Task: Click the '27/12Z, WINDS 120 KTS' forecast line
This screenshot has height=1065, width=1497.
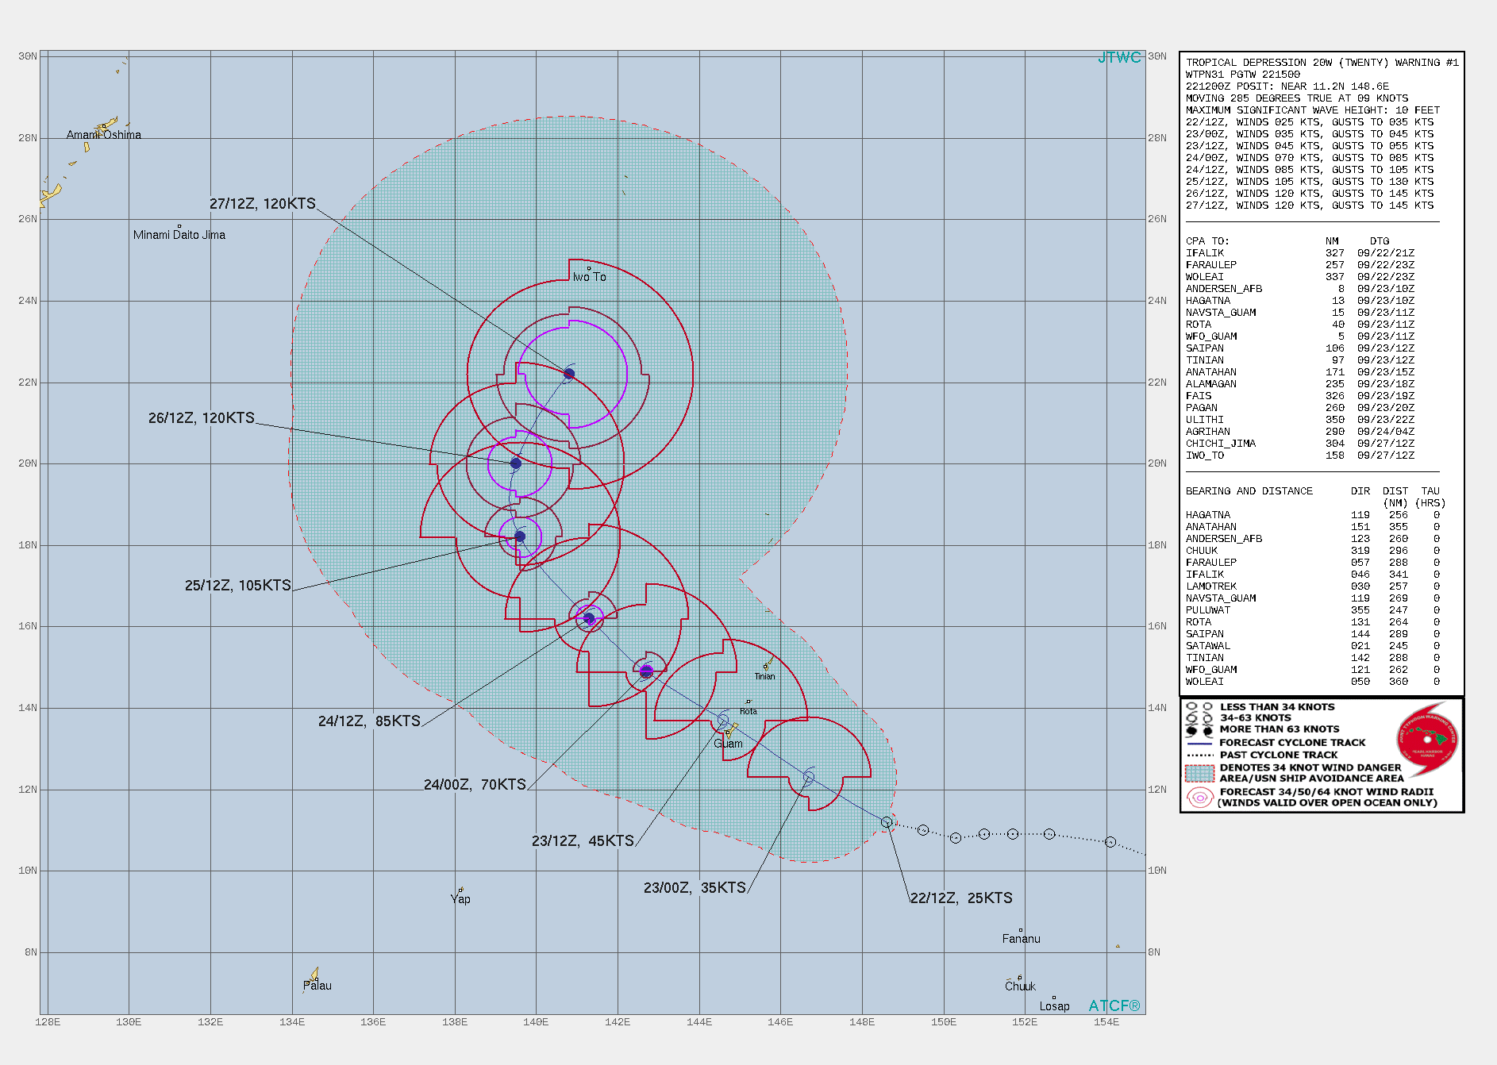Action: coord(1310,206)
